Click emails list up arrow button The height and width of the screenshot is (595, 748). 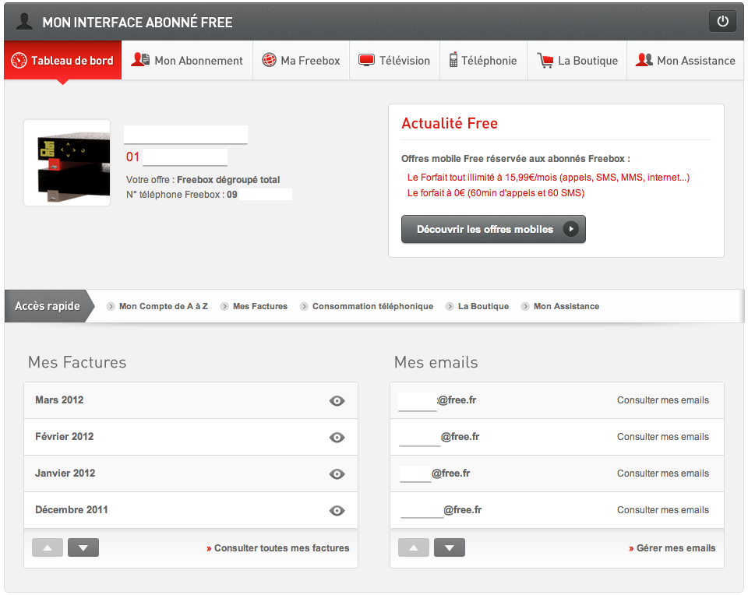coord(414,547)
